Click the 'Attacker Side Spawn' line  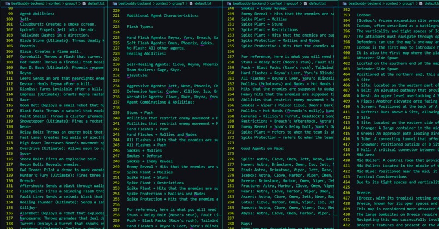[377, 58]
